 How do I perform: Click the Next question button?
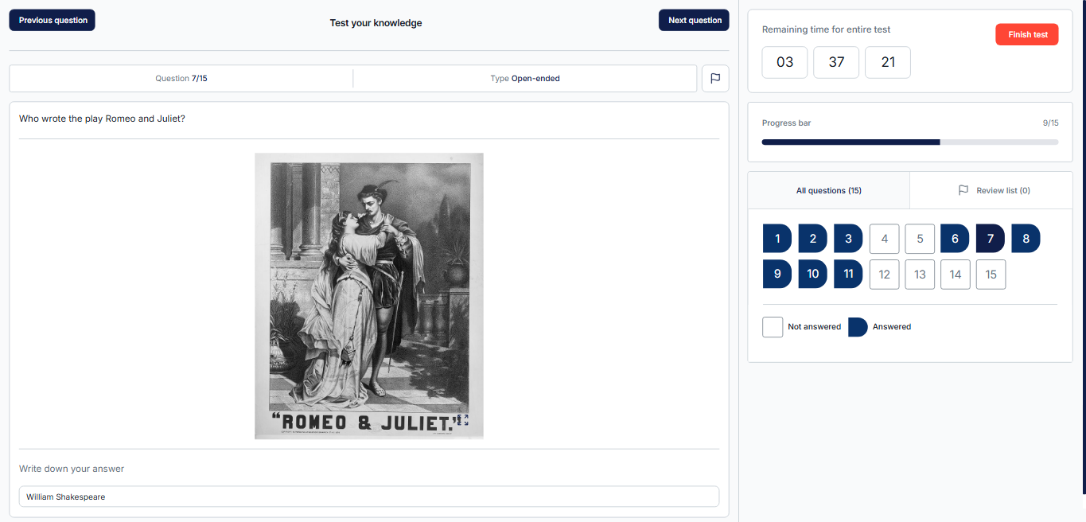click(x=694, y=21)
